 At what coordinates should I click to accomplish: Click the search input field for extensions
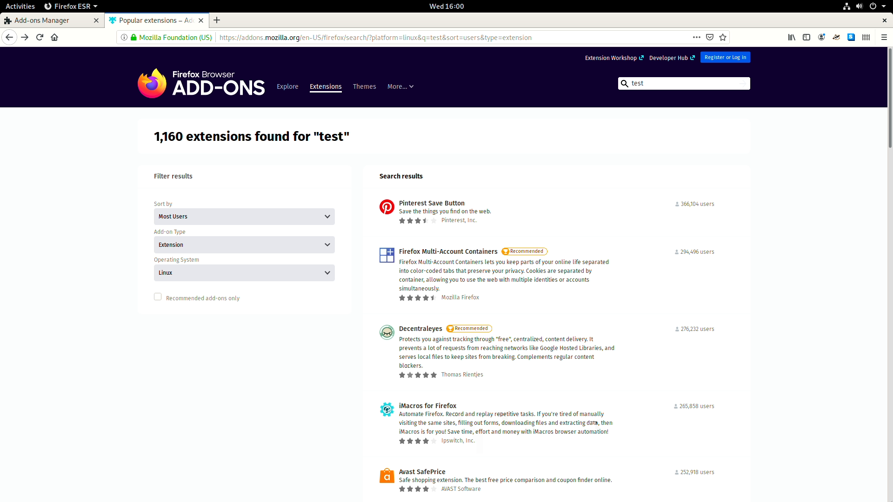click(684, 83)
